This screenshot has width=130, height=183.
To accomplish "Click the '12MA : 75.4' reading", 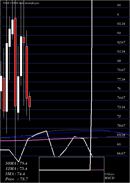I will tap(16, 169).
